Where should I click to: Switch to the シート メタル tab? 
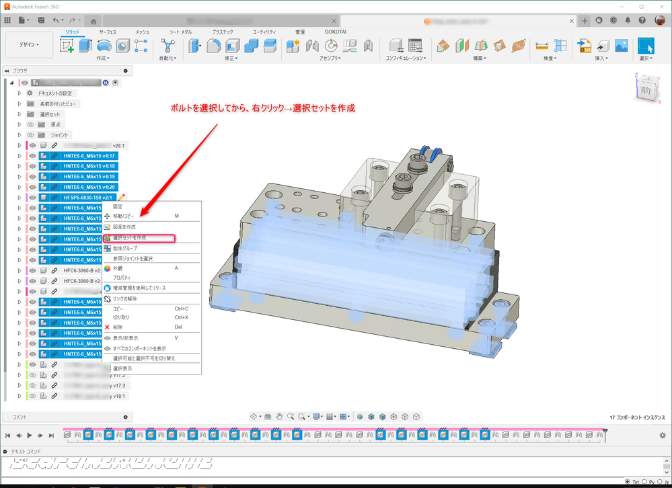click(x=180, y=32)
